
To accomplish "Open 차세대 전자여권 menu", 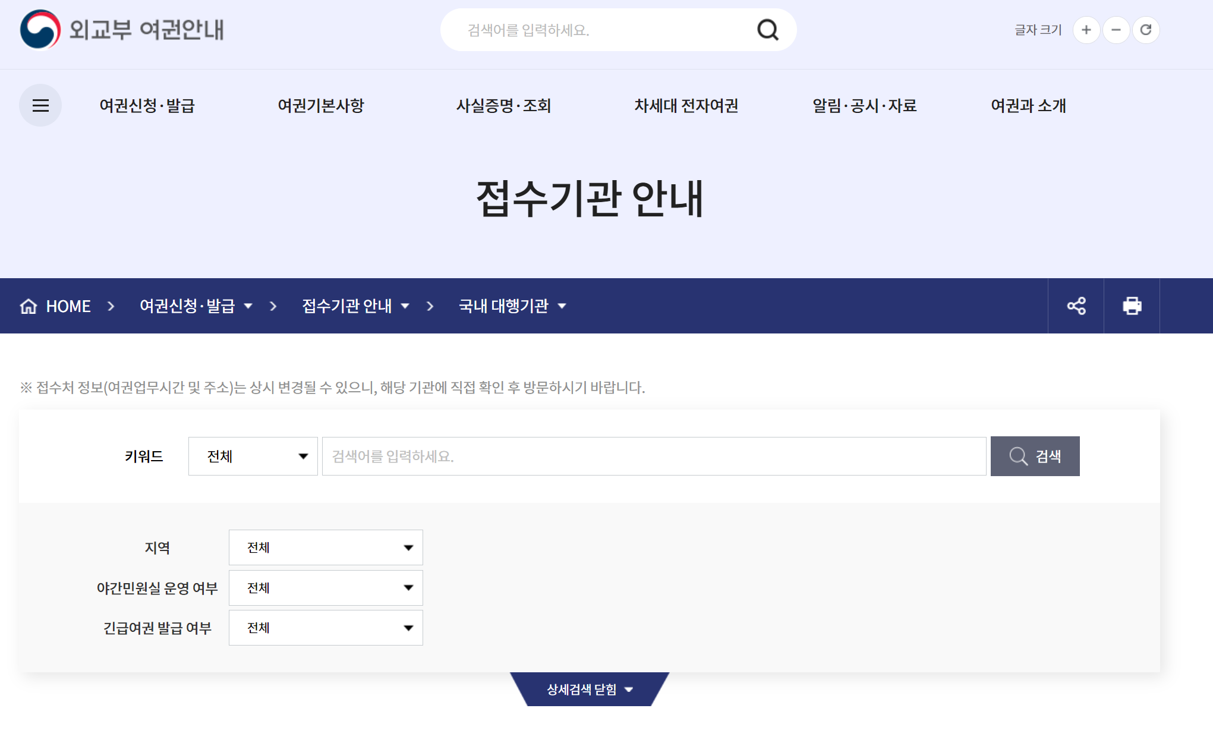I will tap(686, 106).
